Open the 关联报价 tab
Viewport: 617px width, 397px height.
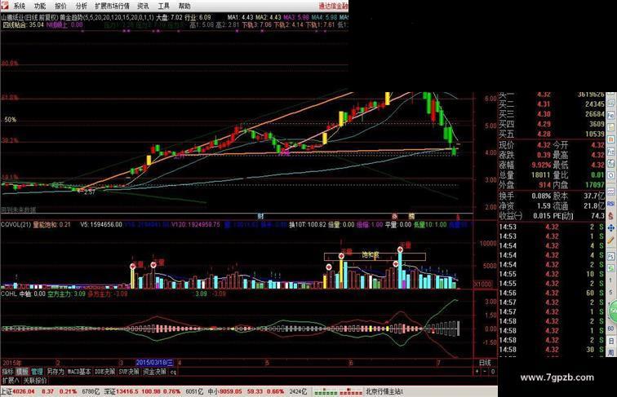tap(34, 380)
